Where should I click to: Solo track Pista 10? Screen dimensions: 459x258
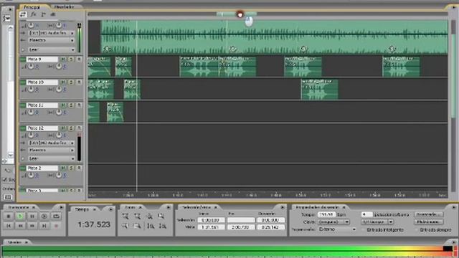pyautogui.click(x=71, y=82)
